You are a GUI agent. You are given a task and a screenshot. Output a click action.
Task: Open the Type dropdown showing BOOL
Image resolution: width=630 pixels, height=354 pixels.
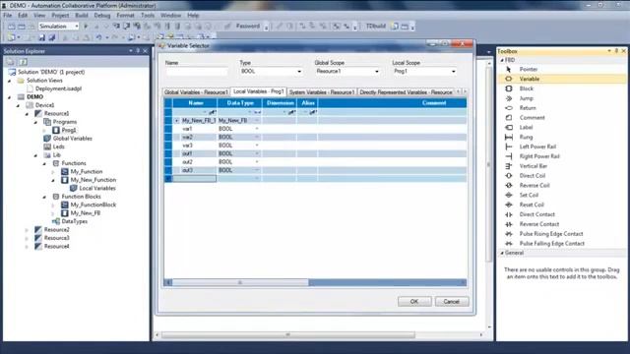click(x=299, y=72)
